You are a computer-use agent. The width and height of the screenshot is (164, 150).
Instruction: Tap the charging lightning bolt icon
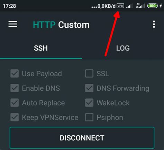[161, 6]
